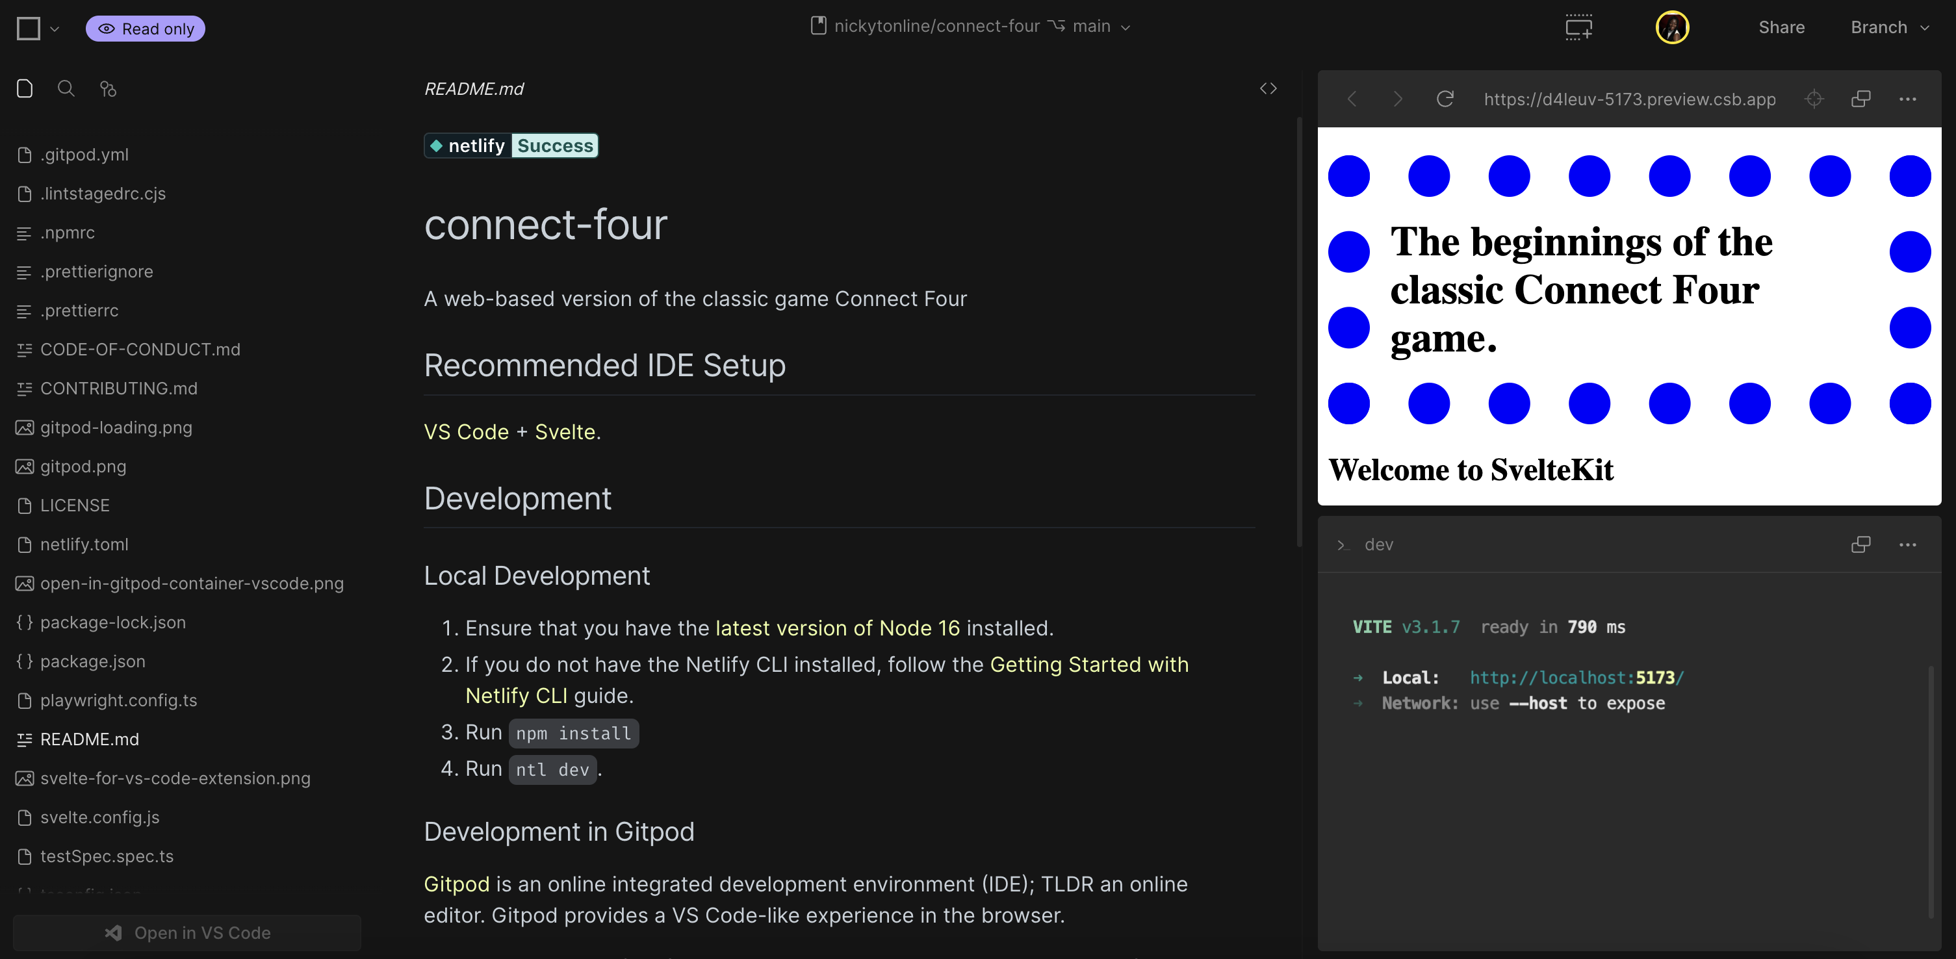The height and width of the screenshot is (959, 1956).
Task: Refresh the preview browser
Action: click(x=1444, y=99)
